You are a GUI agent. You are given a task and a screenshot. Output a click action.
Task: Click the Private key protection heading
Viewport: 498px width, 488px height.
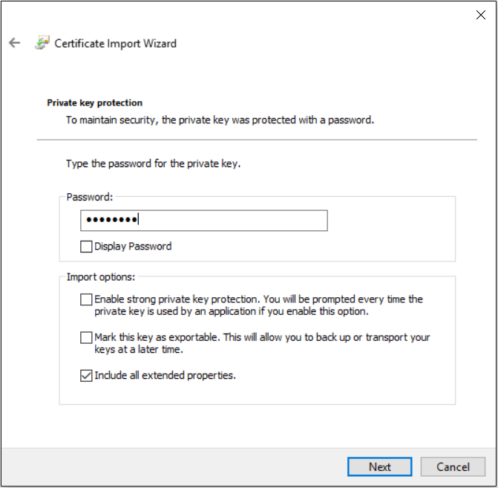click(x=95, y=103)
